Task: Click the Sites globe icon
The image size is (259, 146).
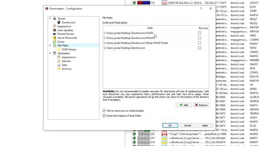Action: coord(59,65)
